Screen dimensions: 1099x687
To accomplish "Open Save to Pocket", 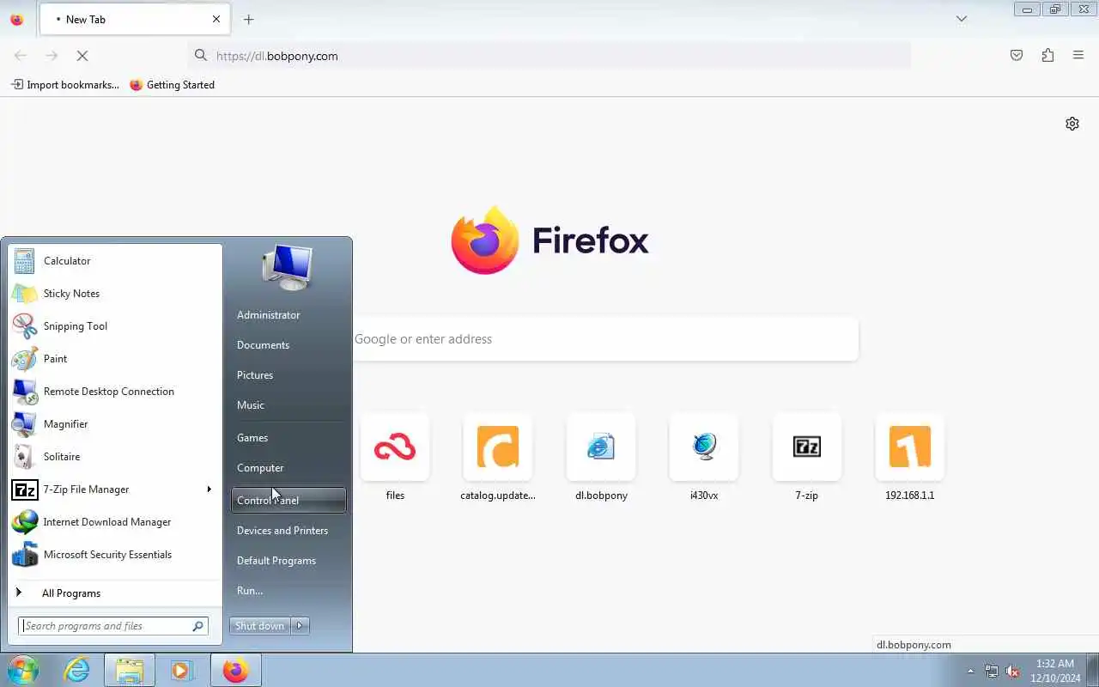I will [x=1017, y=56].
